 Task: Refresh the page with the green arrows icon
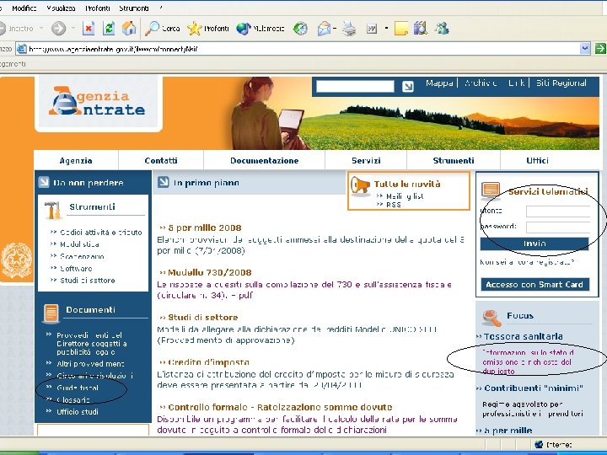point(109,29)
